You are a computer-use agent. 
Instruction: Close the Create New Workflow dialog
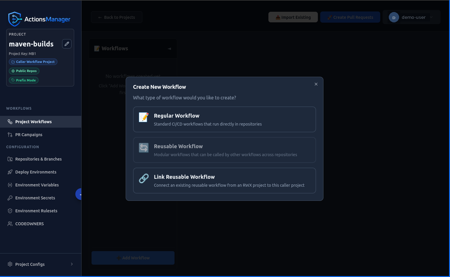click(x=316, y=84)
